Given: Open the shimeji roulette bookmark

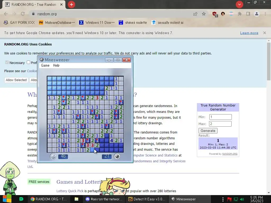Looking at the screenshot, I should pyautogui.click(x=133, y=23).
